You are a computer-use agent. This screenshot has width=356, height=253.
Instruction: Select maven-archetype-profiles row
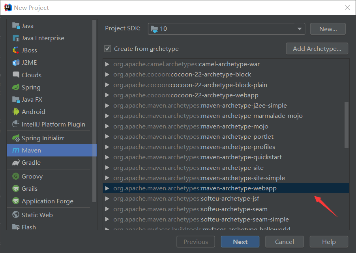226,147
